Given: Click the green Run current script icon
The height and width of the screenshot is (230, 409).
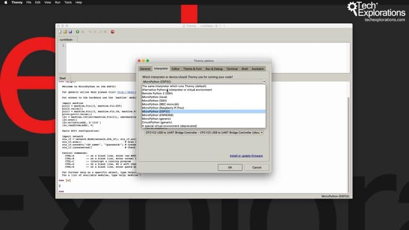Looking at the screenshot, I should pos(77,32).
